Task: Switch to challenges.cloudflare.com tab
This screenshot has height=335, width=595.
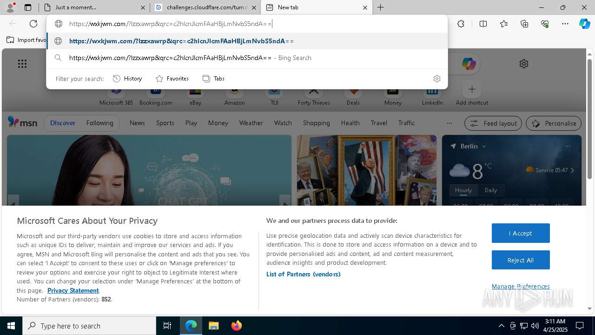Action: 205,7
